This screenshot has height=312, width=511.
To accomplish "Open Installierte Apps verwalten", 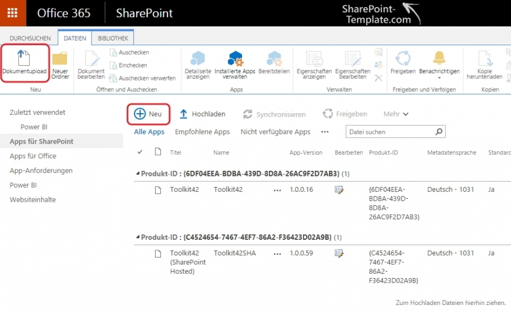I will pyautogui.click(x=234, y=65).
